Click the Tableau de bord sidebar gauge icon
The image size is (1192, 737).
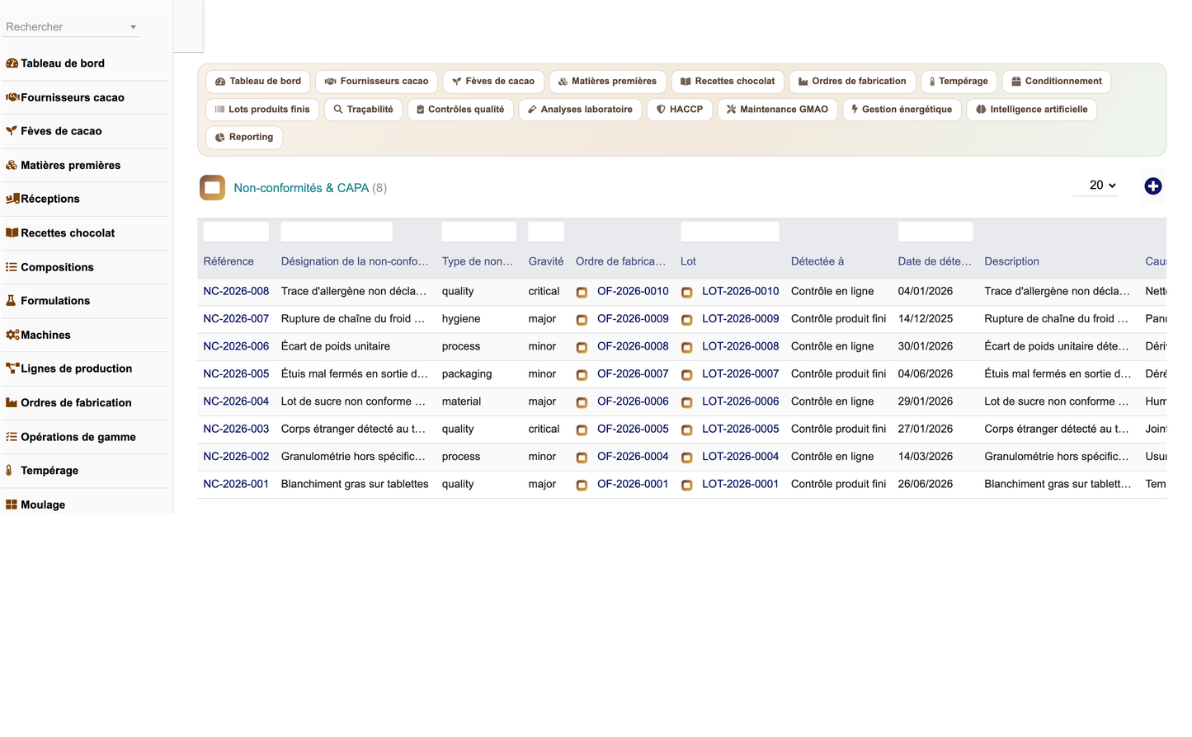click(12, 63)
